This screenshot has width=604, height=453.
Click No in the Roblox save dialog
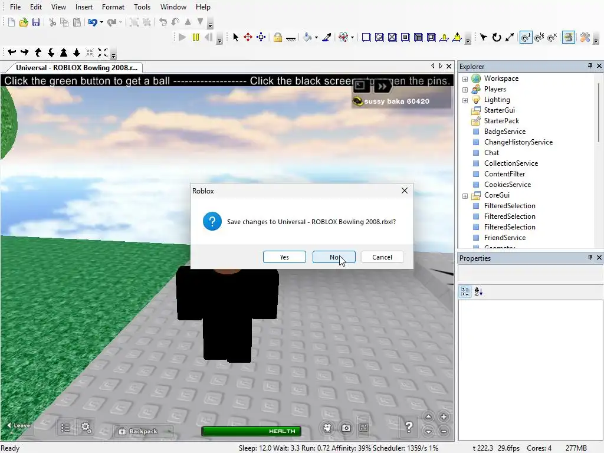[334, 257]
